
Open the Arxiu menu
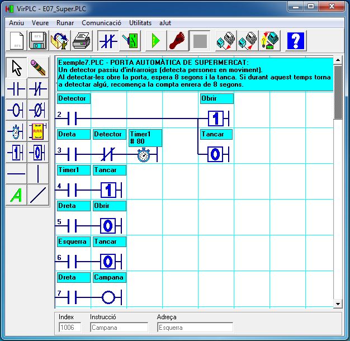coord(17,23)
